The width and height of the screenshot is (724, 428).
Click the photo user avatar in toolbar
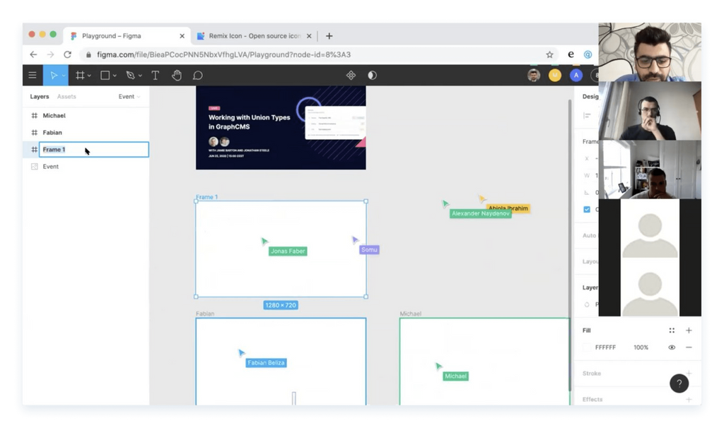(x=534, y=75)
